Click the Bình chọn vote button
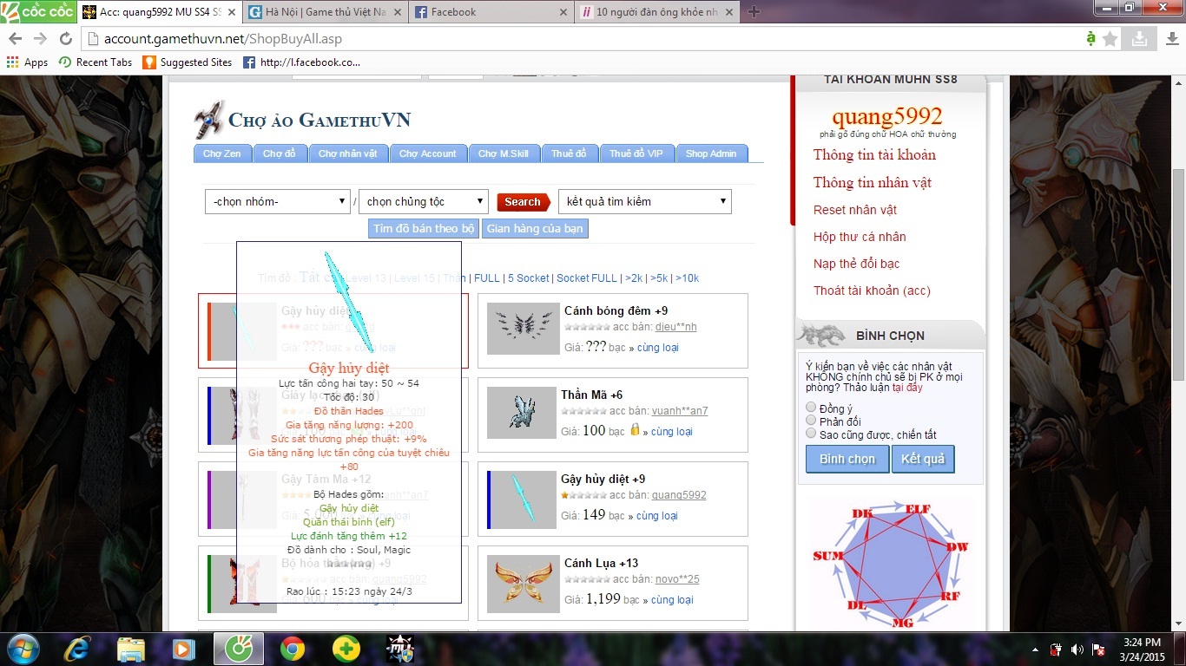Image resolution: width=1186 pixels, height=666 pixels. point(847,459)
